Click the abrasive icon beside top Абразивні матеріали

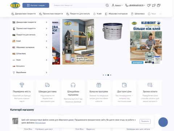click(106, 14)
